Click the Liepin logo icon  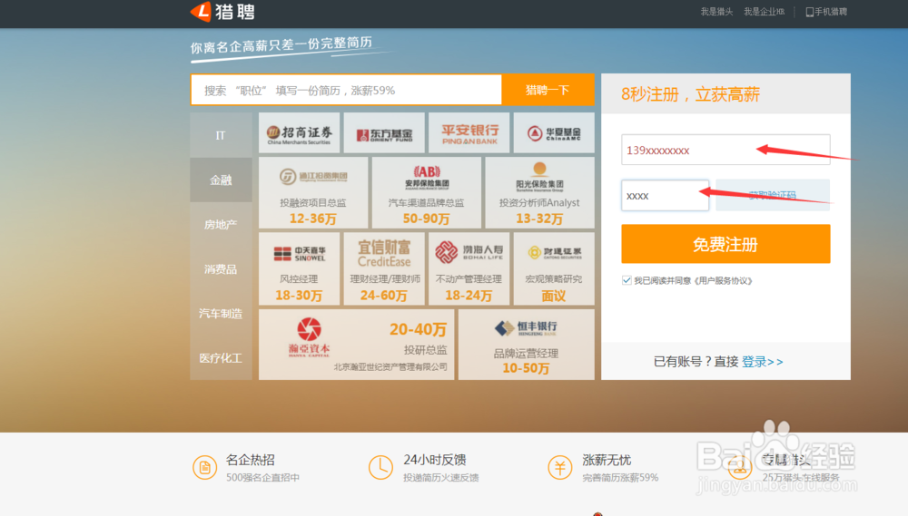(x=201, y=12)
